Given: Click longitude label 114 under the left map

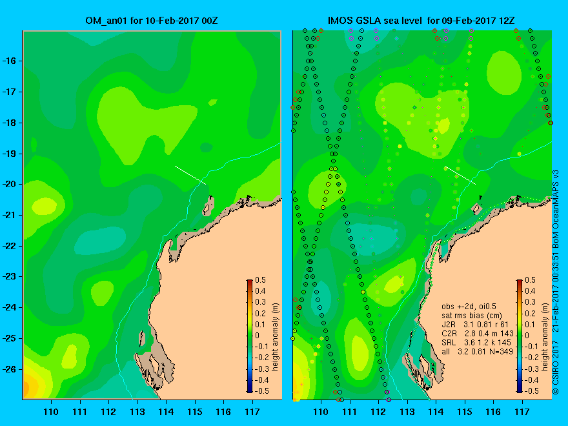Looking at the screenshot, I should tap(166, 412).
